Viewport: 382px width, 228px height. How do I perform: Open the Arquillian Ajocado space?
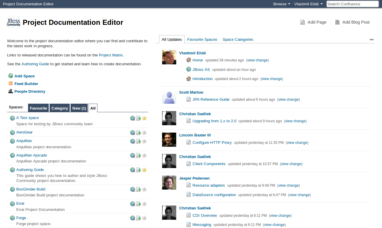click(x=32, y=155)
